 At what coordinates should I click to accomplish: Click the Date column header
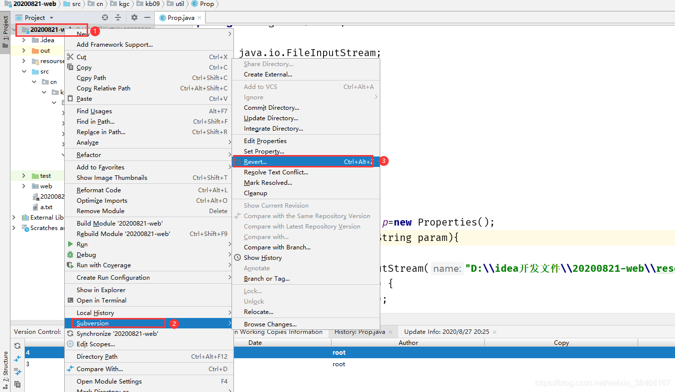coord(255,342)
